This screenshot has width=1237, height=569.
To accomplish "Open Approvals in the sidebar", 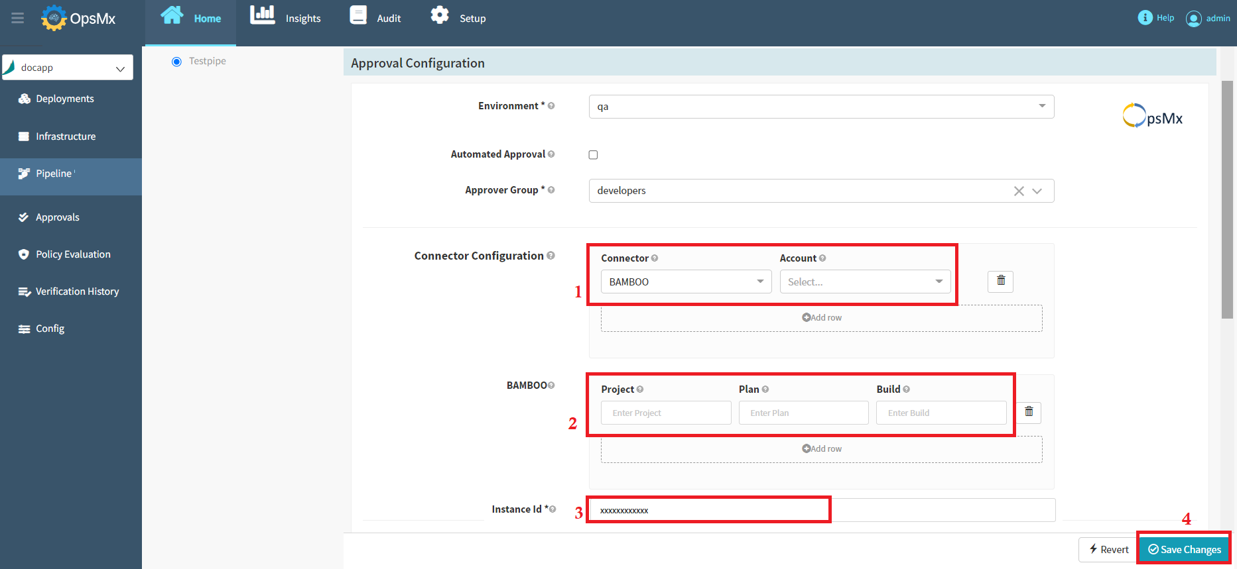I will click(x=58, y=217).
